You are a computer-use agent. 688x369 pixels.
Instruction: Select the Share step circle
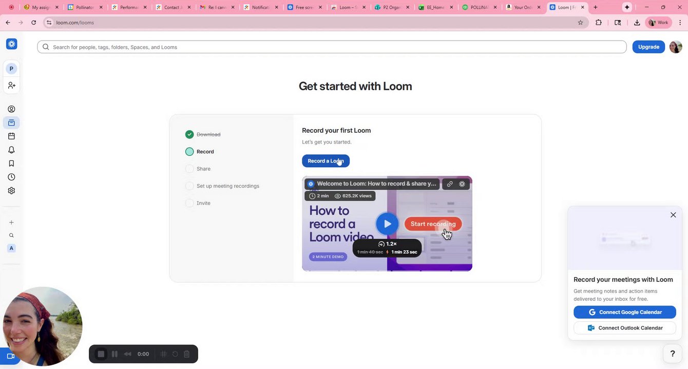click(189, 169)
